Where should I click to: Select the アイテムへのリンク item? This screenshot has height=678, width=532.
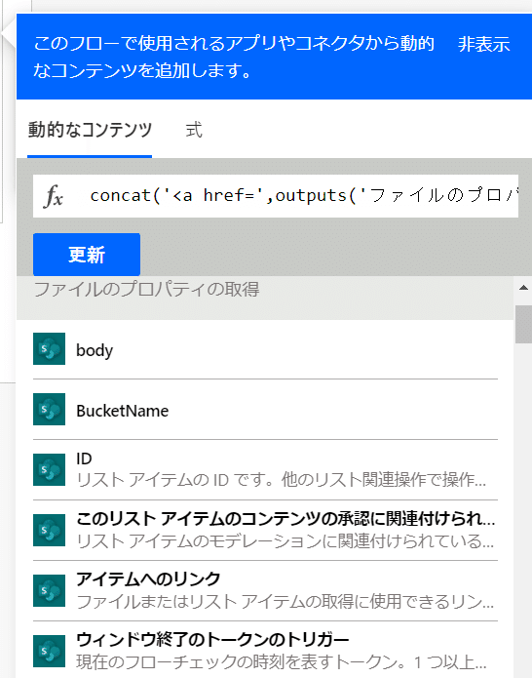(x=266, y=591)
